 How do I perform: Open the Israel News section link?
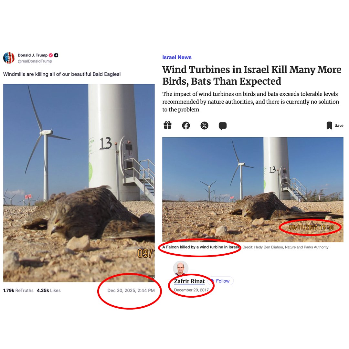pyautogui.click(x=177, y=58)
